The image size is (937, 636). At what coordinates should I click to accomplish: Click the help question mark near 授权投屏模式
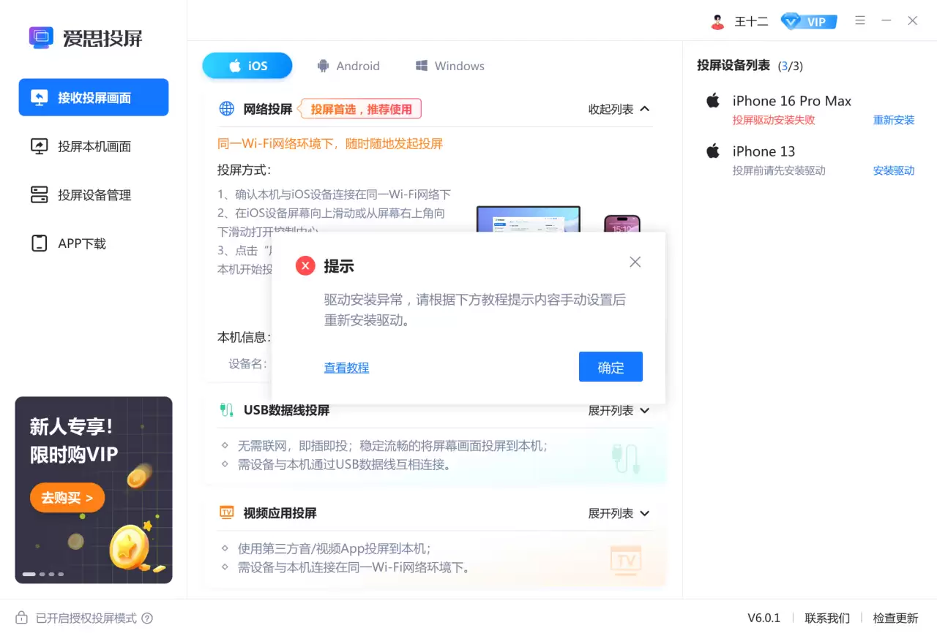(x=148, y=618)
